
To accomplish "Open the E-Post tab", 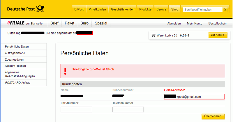I will [x=79, y=9].
